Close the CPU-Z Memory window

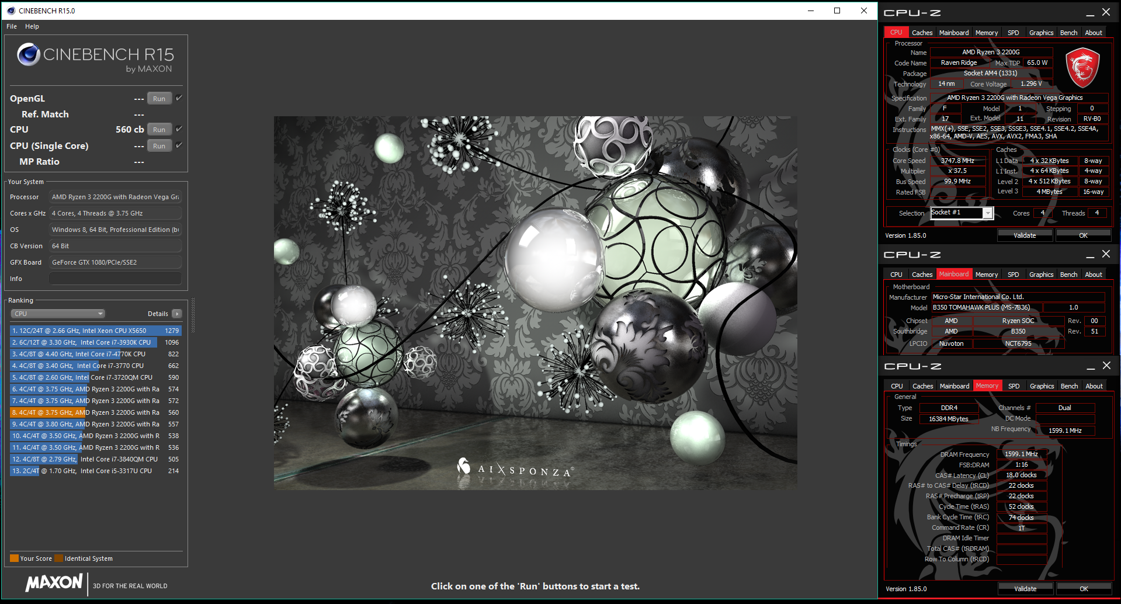click(1106, 366)
